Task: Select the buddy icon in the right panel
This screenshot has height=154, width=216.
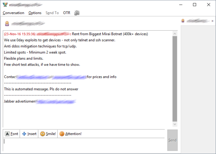Action: click(183, 21)
